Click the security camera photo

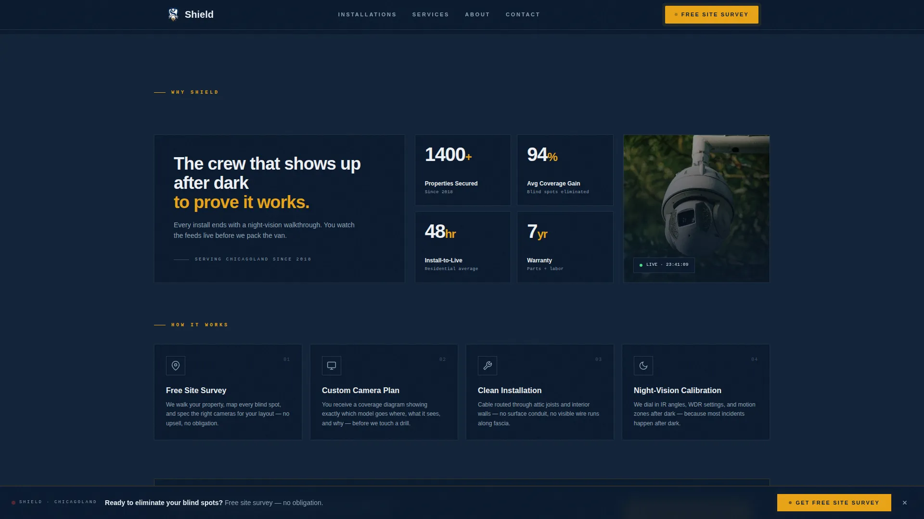(x=696, y=209)
